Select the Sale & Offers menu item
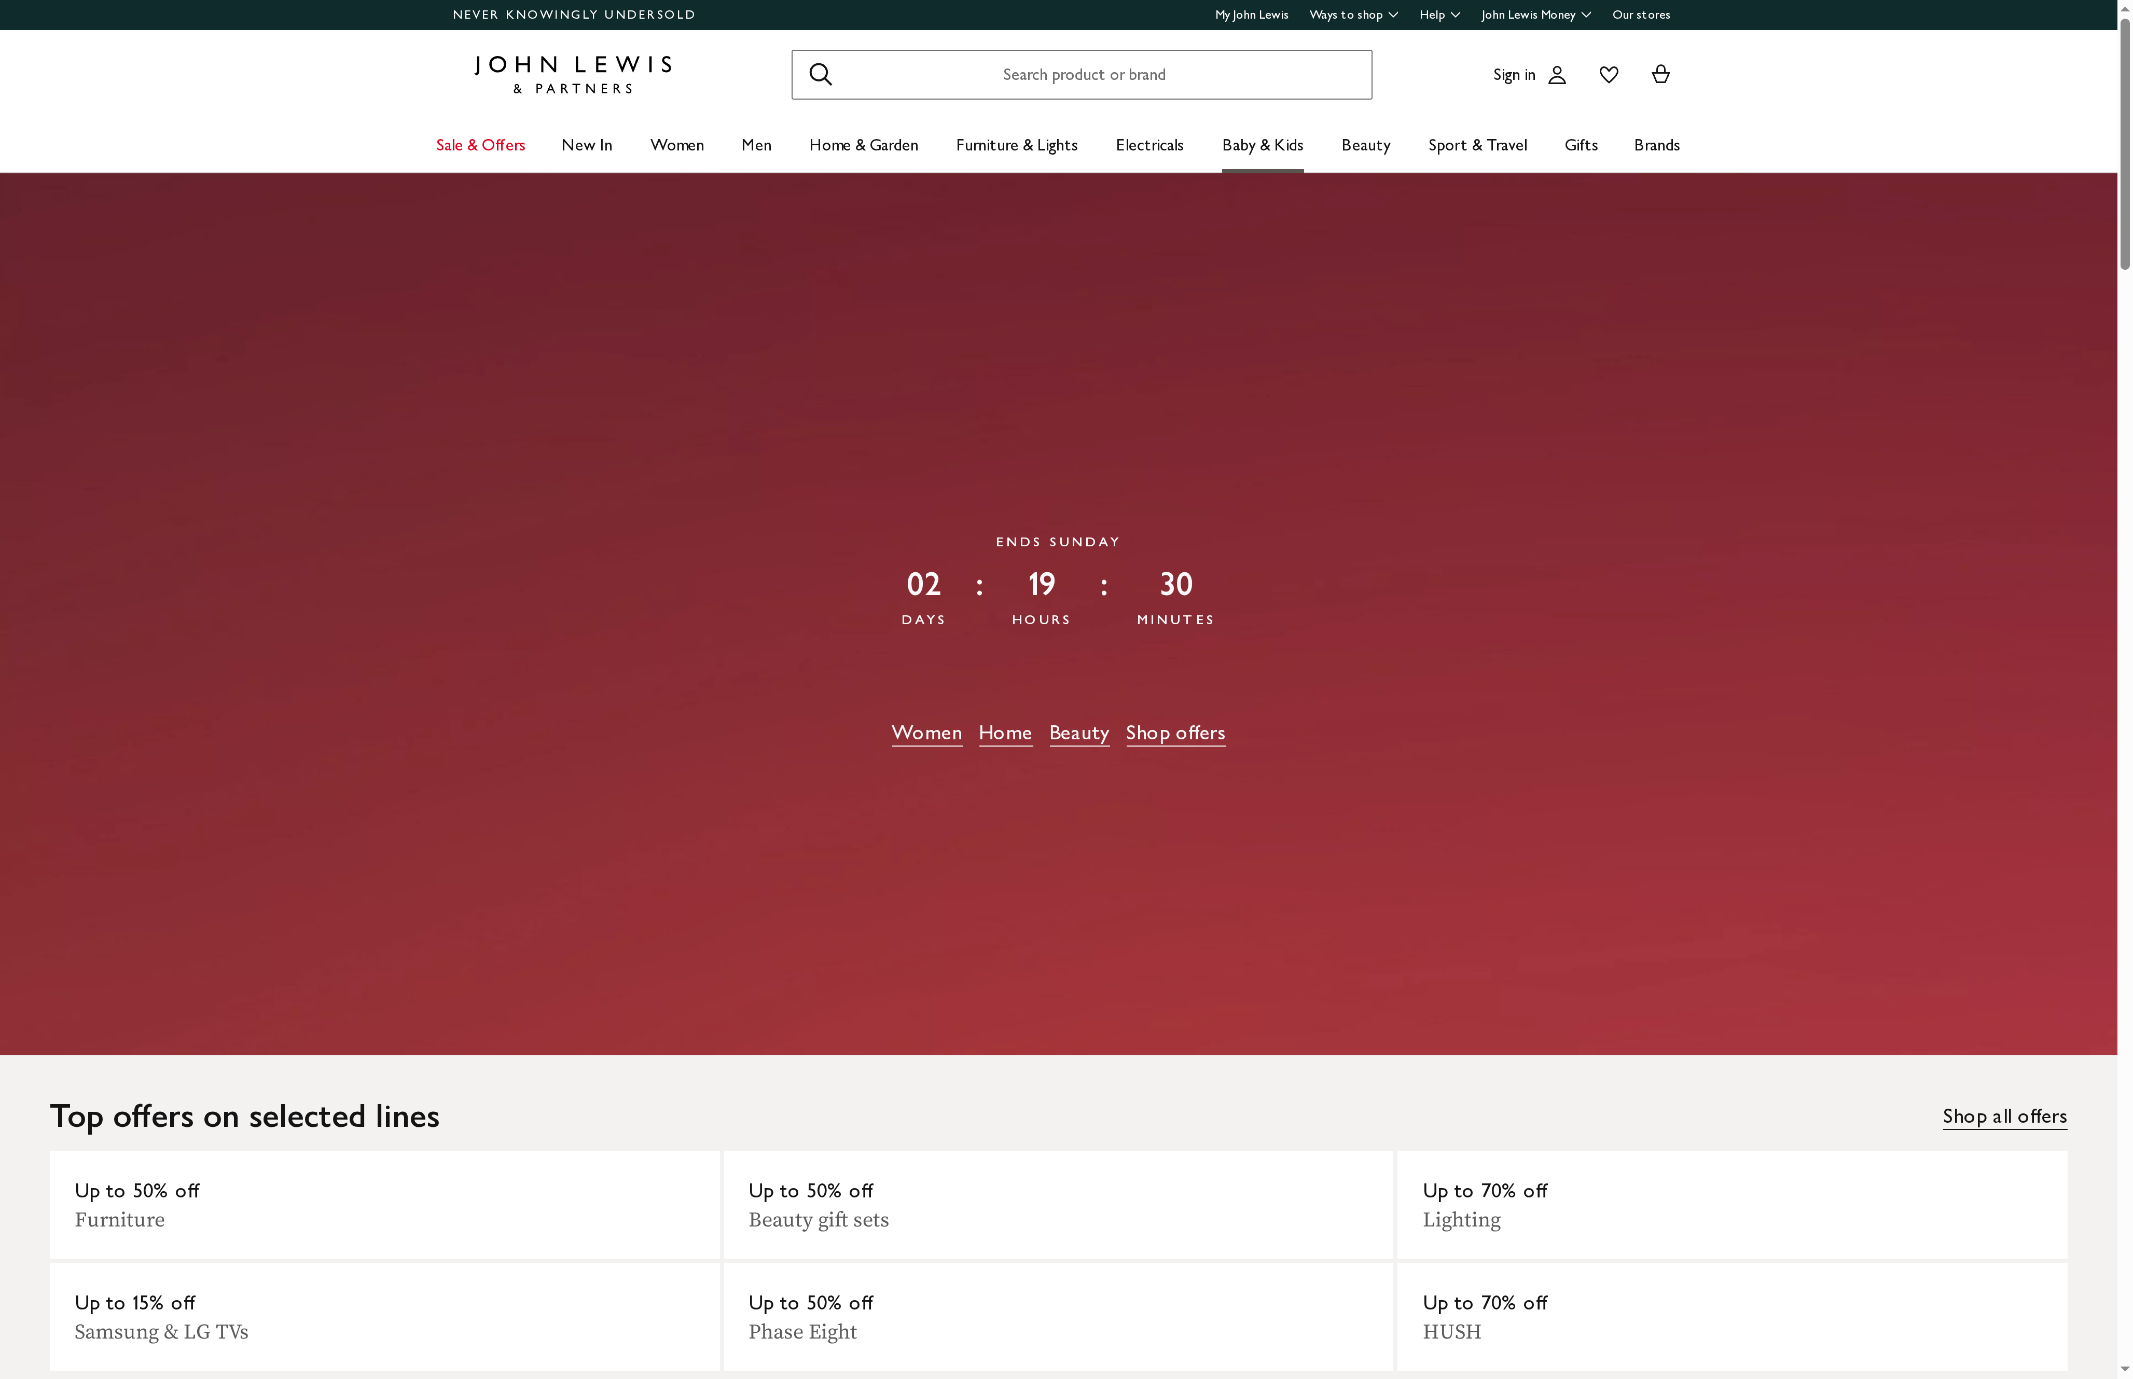This screenshot has height=1379, width=2133. pos(480,145)
